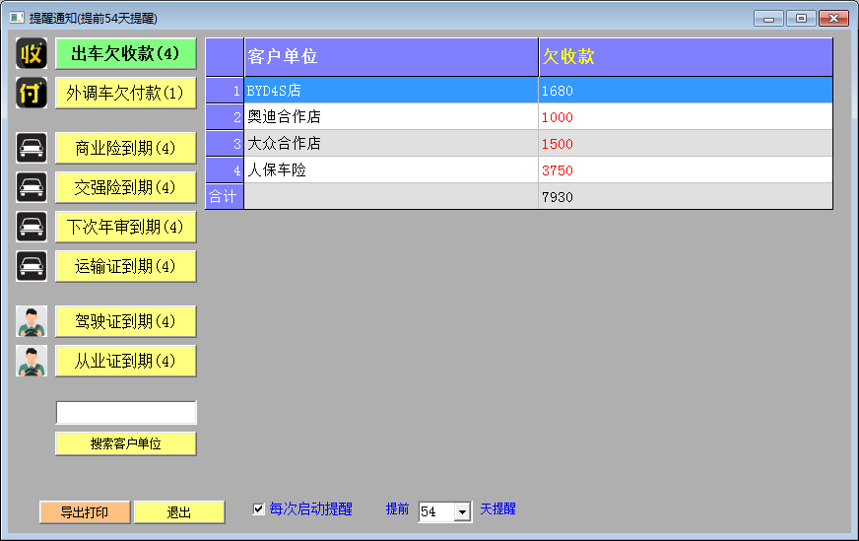Click the 54 value in days combo box
Image resolution: width=859 pixels, height=541 pixels.
pos(436,512)
